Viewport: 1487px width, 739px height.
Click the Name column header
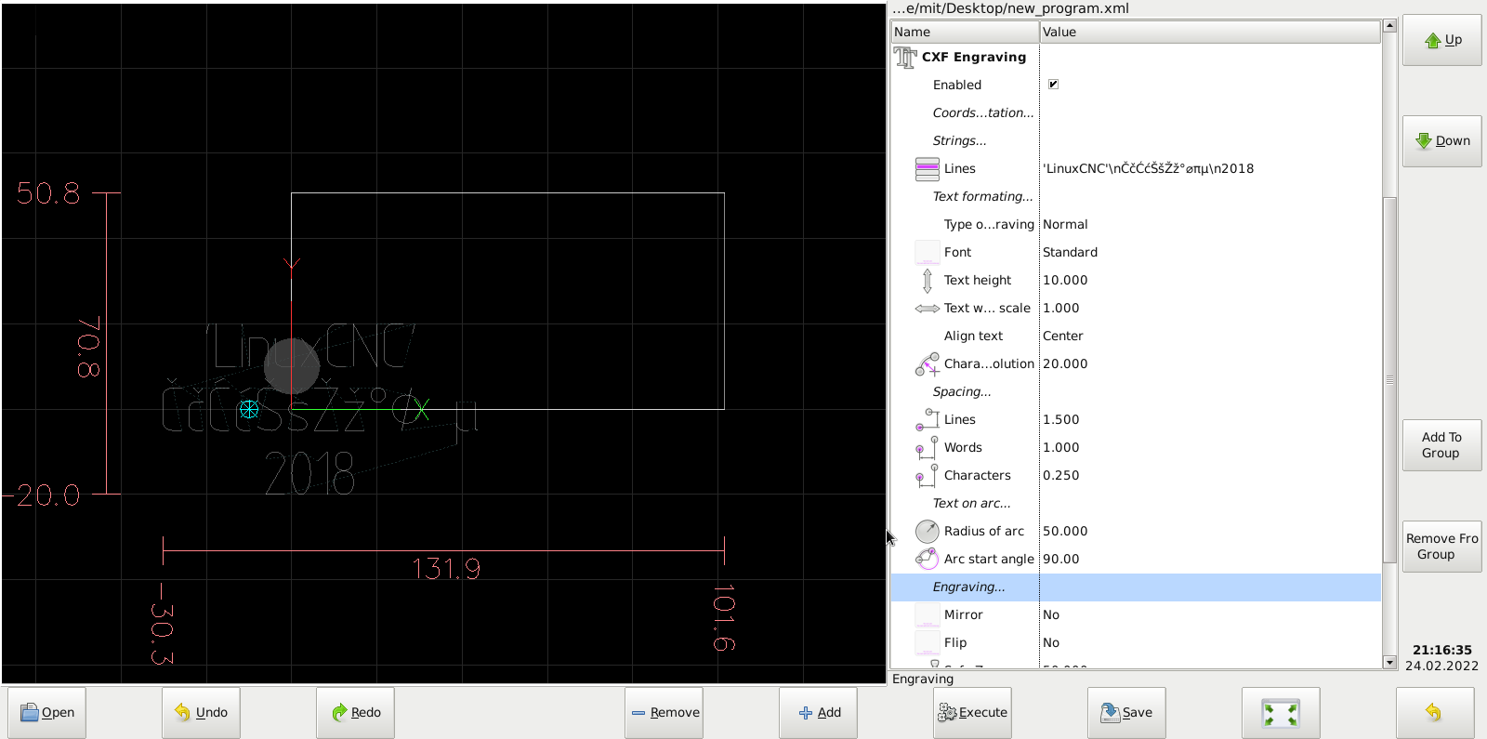(x=965, y=32)
